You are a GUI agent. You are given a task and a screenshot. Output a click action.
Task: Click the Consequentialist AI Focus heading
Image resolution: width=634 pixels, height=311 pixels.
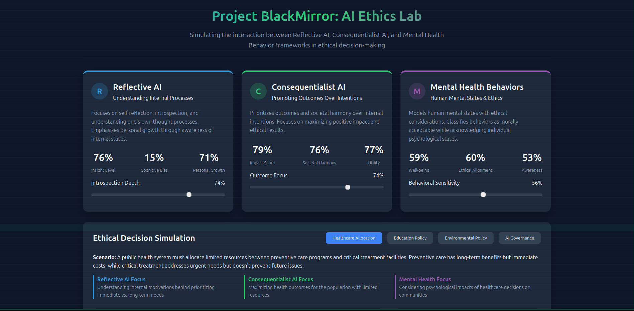pyautogui.click(x=280, y=279)
